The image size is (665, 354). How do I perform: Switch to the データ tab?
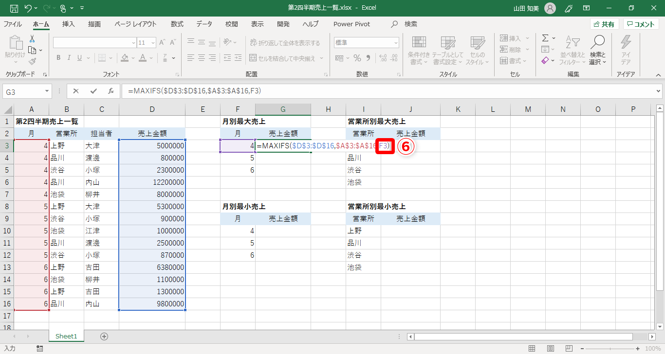204,24
